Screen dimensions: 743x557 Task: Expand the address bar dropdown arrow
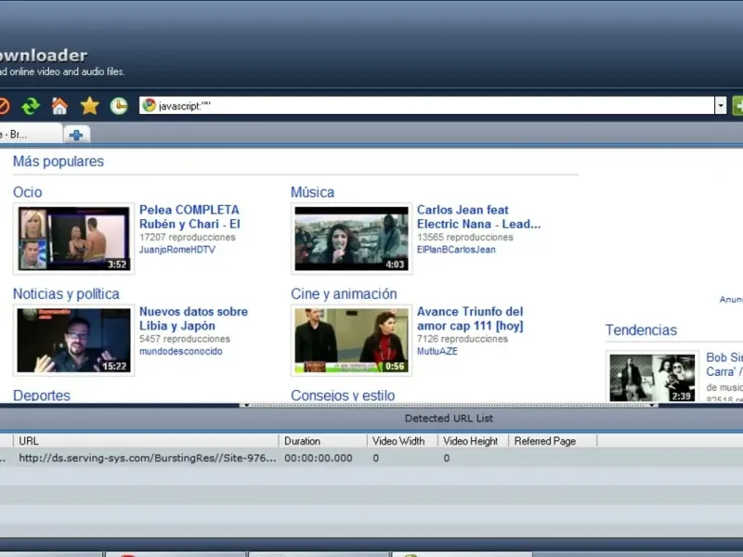tap(720, 106)
